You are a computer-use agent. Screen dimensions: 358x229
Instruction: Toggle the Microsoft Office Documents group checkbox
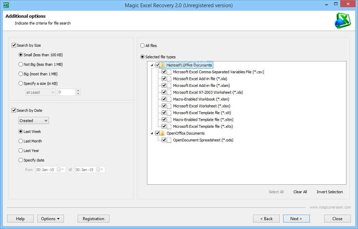point(157,65)
